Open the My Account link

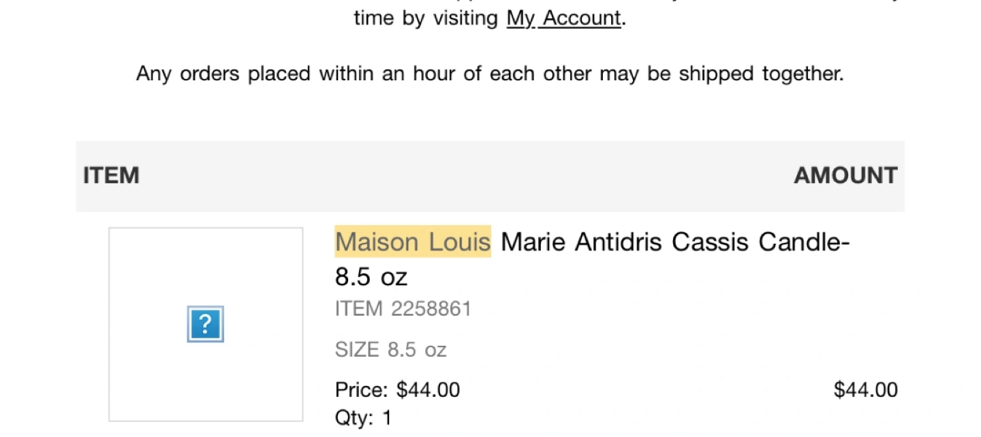click(563, 18)
